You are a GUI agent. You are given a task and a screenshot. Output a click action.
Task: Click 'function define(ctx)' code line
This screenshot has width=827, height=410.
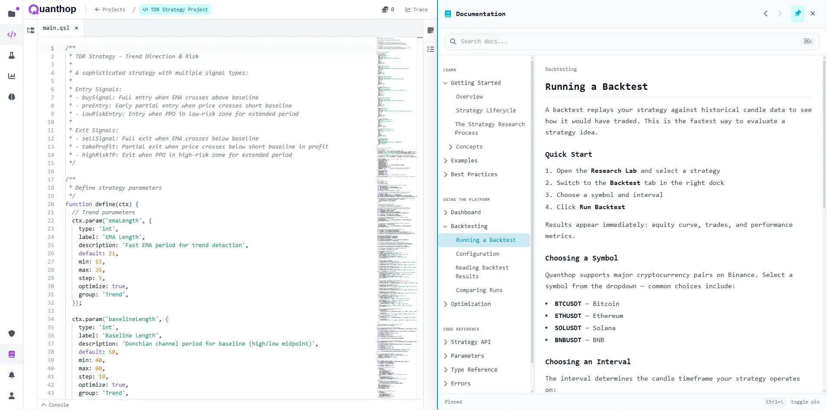(x=102, y=204)
